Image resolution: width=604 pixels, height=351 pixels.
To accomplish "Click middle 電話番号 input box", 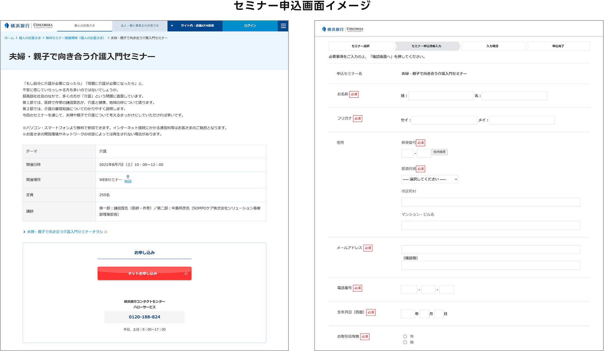I will coord(428,290).
